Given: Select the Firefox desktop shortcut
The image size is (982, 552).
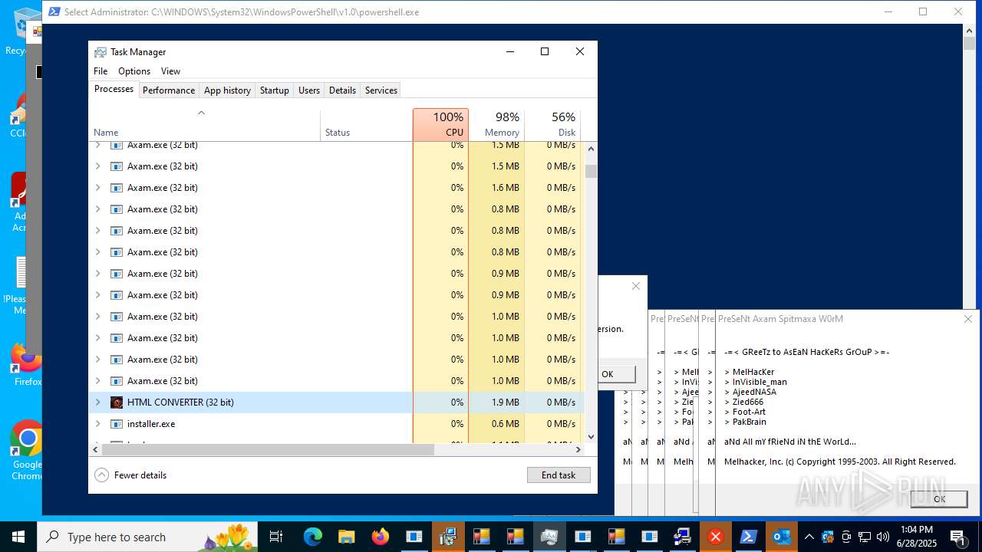Looking at the screenshot, I should [27, 366].
